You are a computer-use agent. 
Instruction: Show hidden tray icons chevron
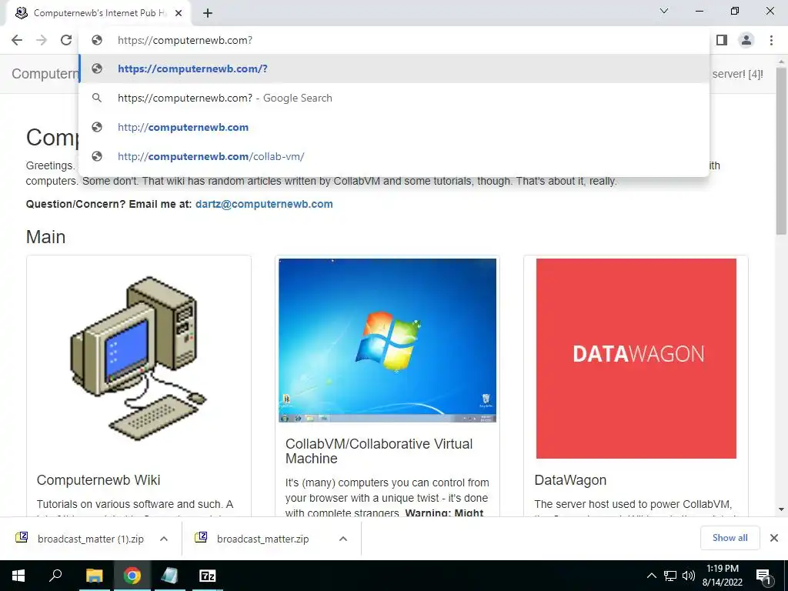[651, 576]
